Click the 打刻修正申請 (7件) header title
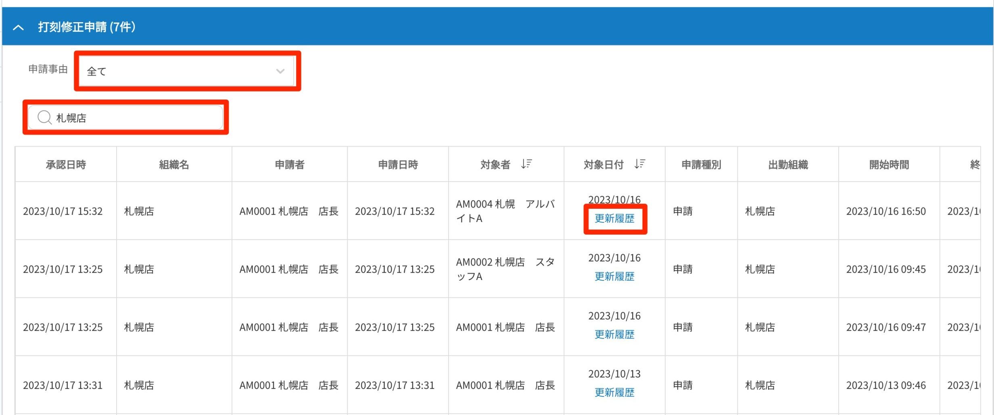This screenshot has height=415, width=994. [87, 27]
